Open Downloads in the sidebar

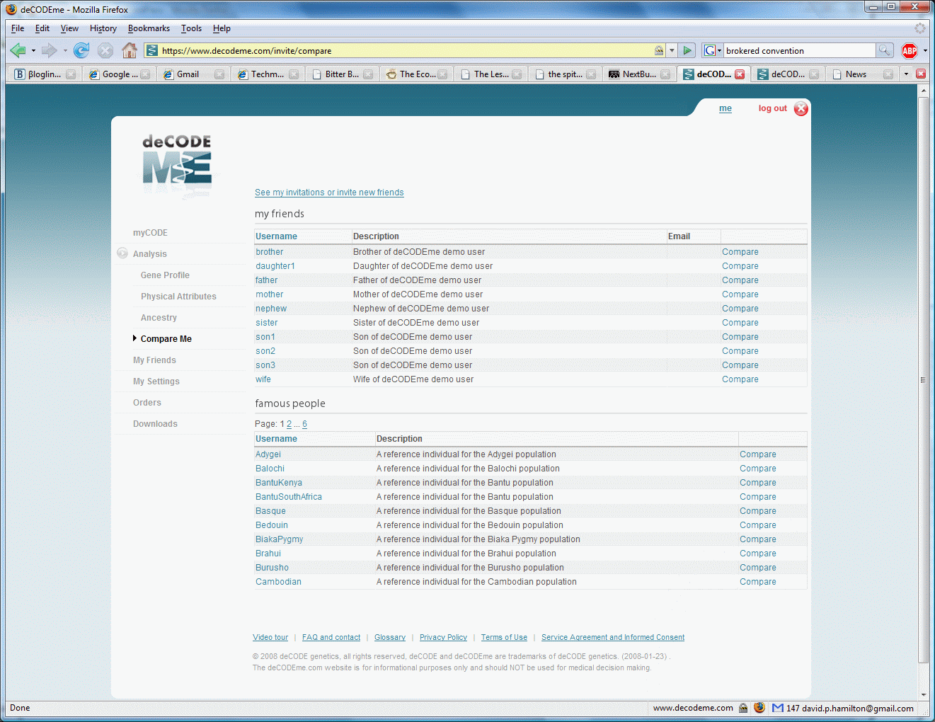click(155, 424)
